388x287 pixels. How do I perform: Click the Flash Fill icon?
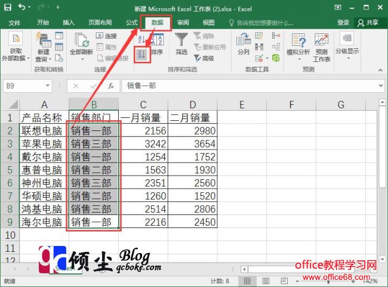259,36
